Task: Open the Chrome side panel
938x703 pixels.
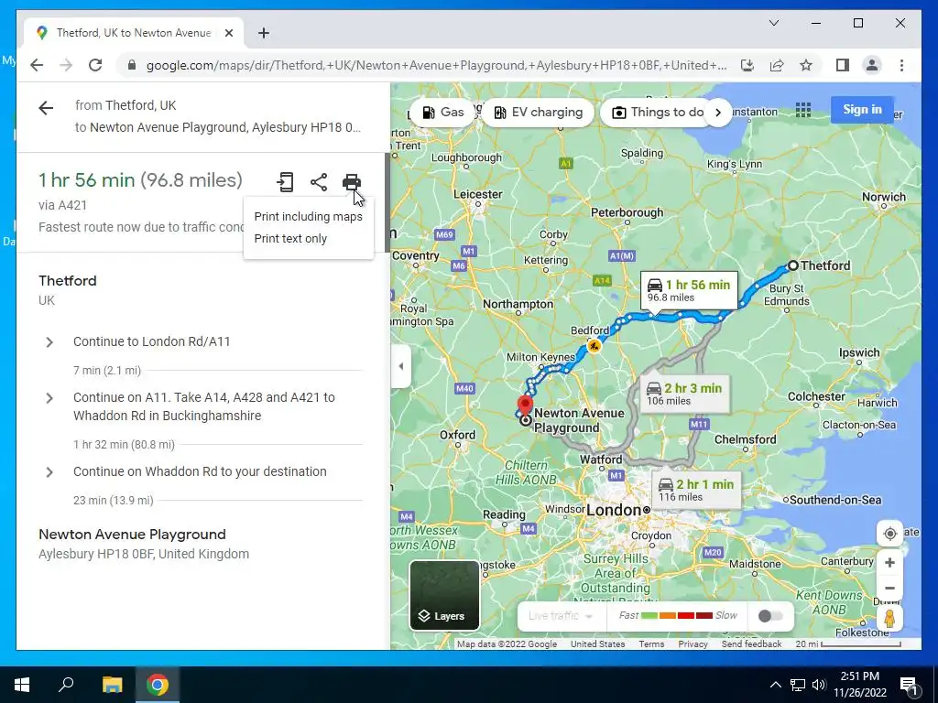Action: coord(843,65)
